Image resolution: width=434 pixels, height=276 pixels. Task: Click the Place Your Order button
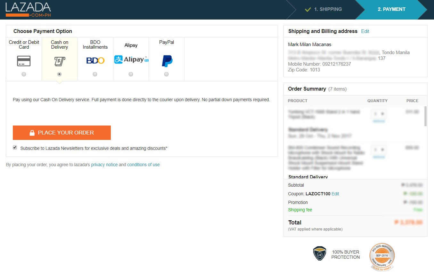click(62, 133)
